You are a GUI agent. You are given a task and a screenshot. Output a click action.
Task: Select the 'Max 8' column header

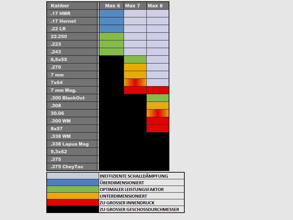pos(158,6)
